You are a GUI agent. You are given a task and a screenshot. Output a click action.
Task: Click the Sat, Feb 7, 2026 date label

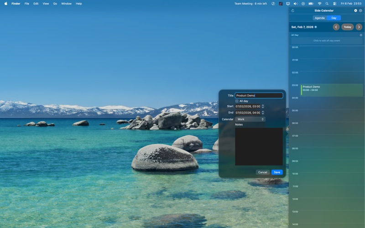pos(302,27)
